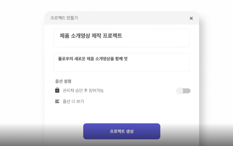233x146 pixels.
Task: Click the admin approval bag icon
Action: coord(57,90)
